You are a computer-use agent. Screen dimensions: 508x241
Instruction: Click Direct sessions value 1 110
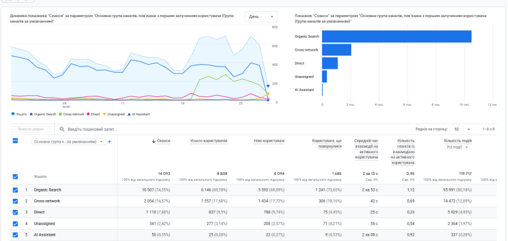(150, 213)
